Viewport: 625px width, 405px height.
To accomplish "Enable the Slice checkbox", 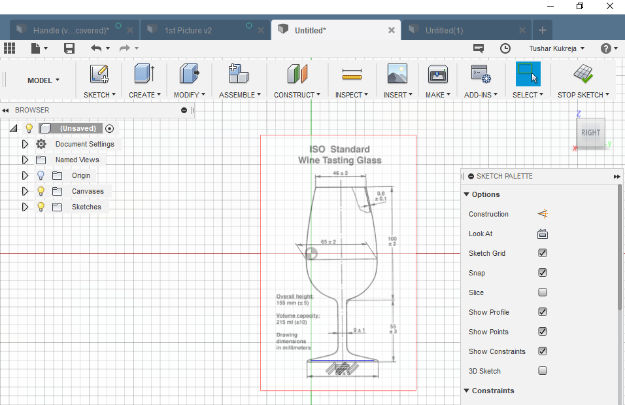I will tap(542, 292).
